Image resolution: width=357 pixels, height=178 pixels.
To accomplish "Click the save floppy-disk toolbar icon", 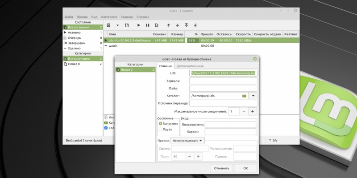I will [127, 25].
